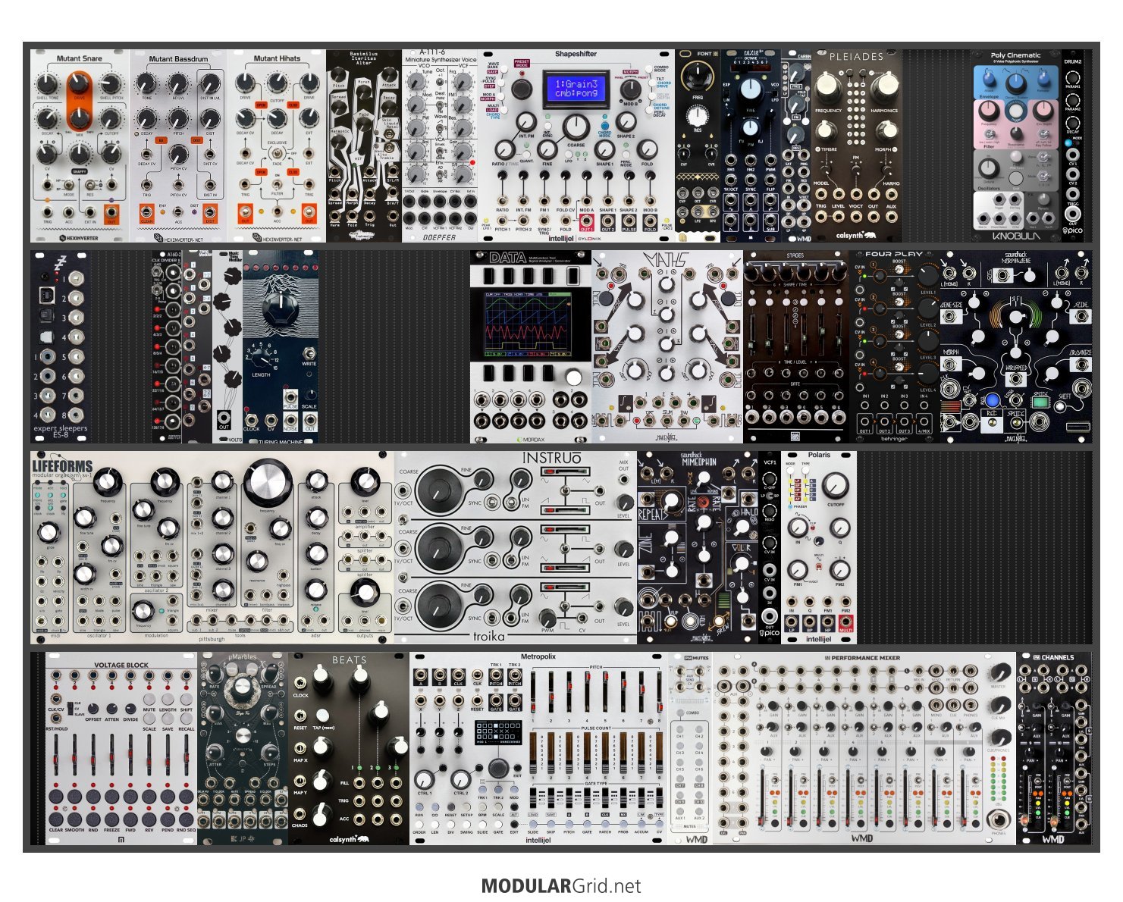
Task: Click the TAP (reset) button on Beats
Action: tap(322, 715)
